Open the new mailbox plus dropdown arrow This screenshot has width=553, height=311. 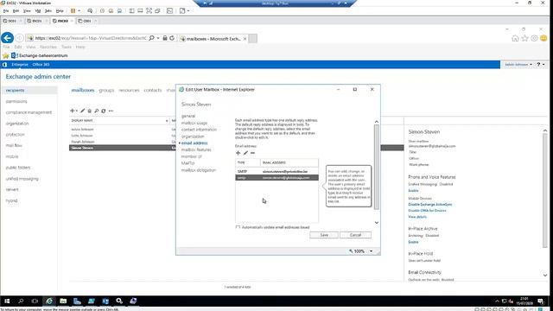pos(77,111)
